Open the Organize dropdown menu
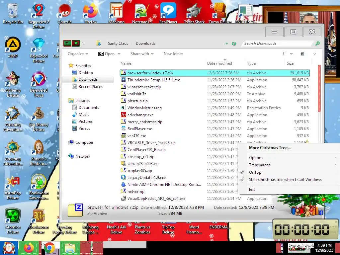This screenshot has height=255, width=340. 78,54
